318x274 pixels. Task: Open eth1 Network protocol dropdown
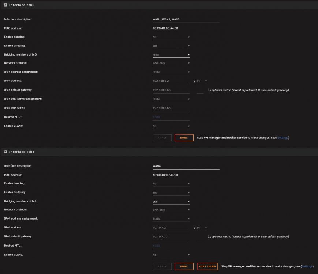tap(171, 210)
